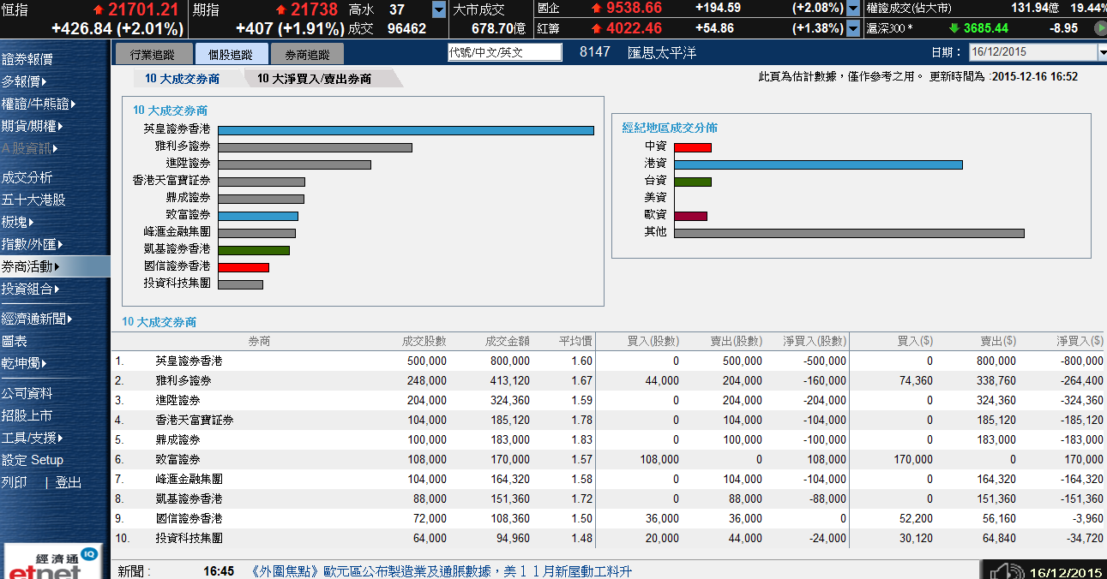
Task: Select 峰滙金融集團 in the table
Action: pyautogui.click(x=189, y=479)
